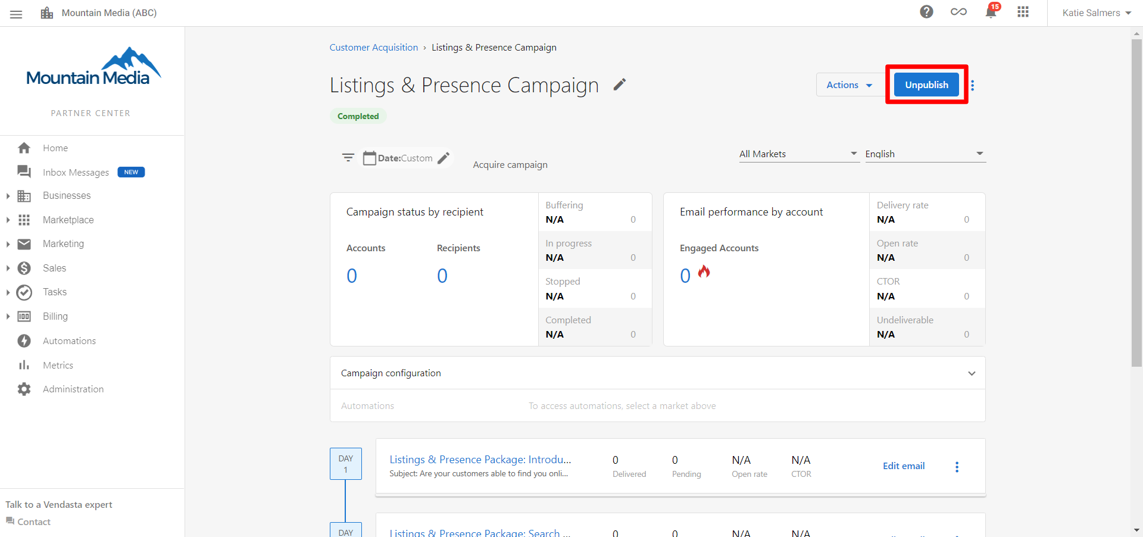Click the Billing icon
The width and height of the screenshot is (1143, 537).
click(x=24, y=317)
